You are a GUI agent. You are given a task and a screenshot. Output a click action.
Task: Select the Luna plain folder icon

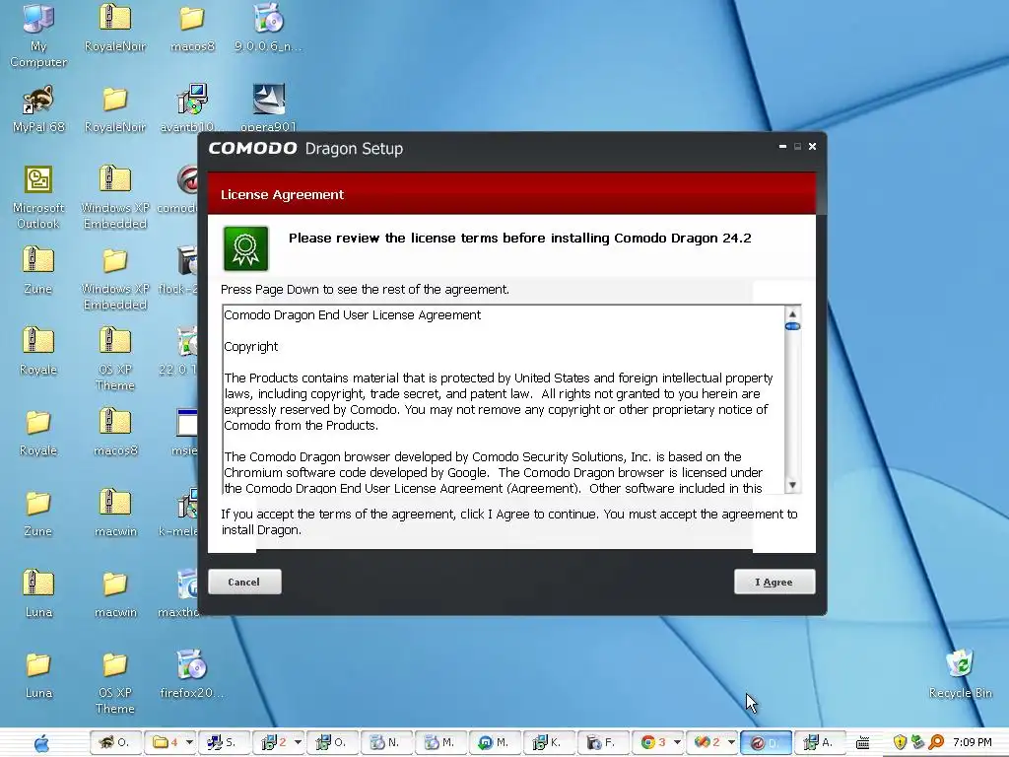point(38,674)
